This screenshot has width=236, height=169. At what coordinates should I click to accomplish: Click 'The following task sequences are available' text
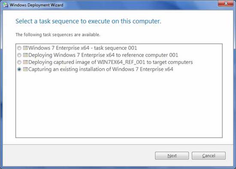coord(58,35)
